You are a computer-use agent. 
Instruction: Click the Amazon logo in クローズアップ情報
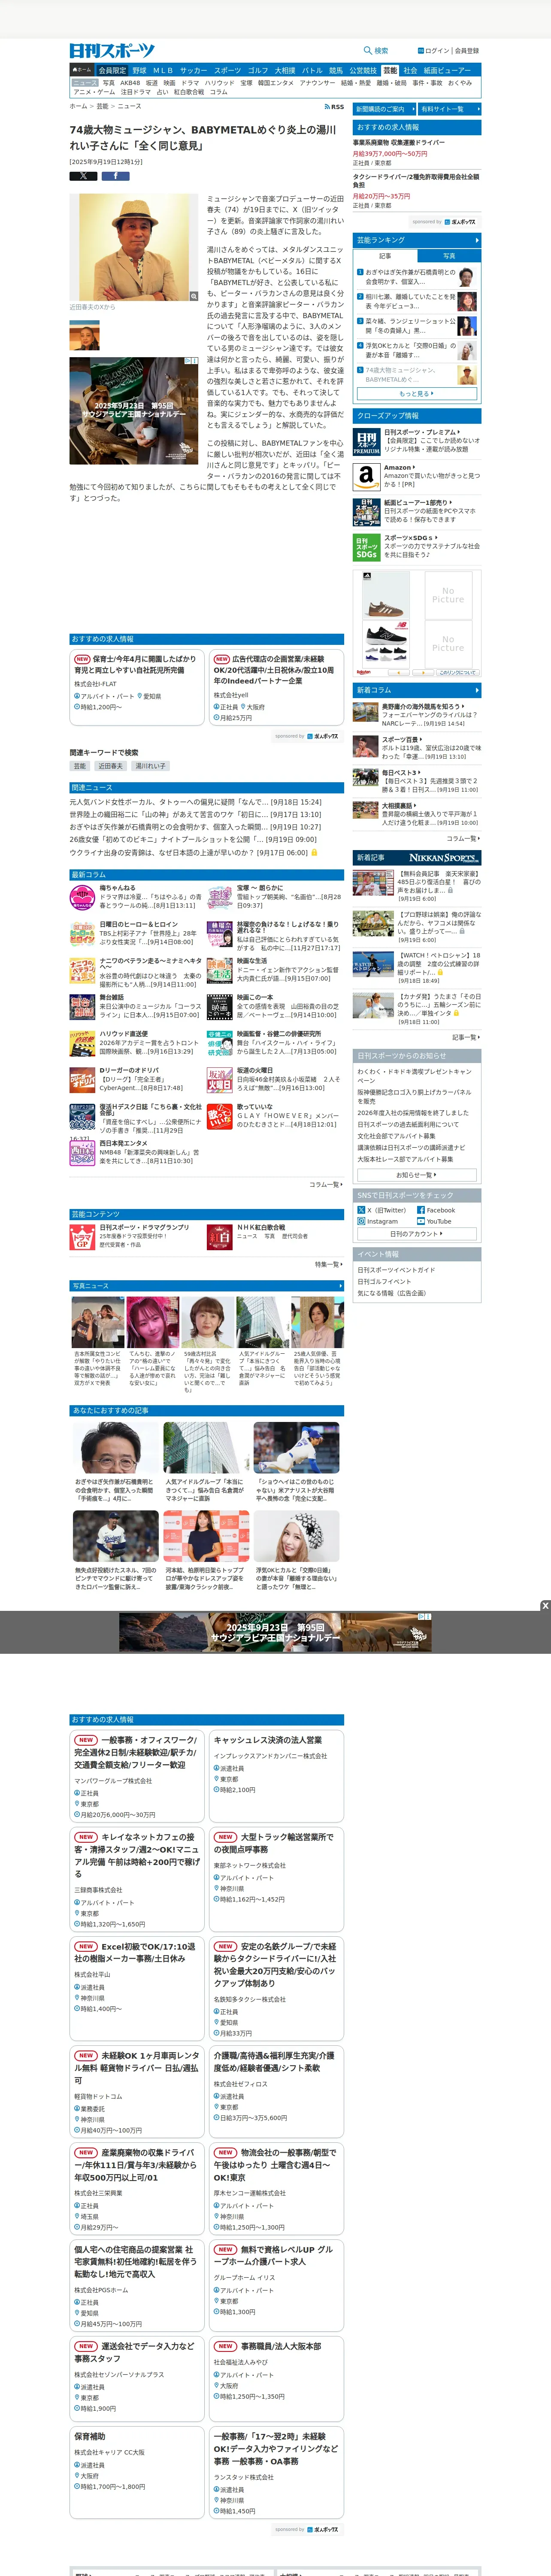point(366,476)
